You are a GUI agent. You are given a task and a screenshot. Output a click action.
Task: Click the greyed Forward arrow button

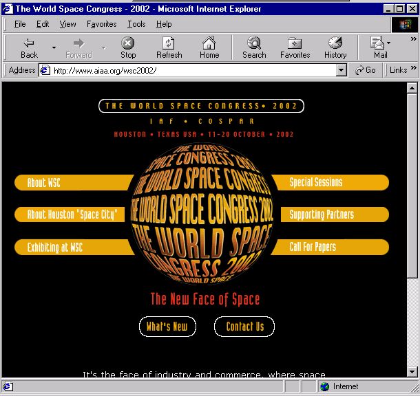(x=78, y=48)
